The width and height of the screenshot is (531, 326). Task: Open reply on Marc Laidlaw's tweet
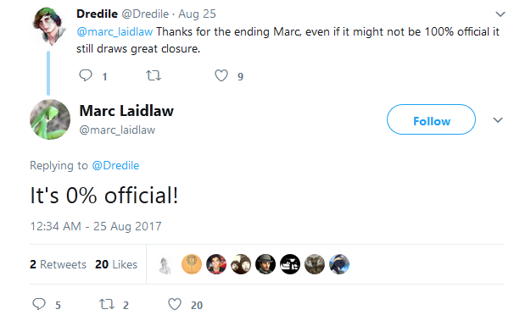click(39, 304)
